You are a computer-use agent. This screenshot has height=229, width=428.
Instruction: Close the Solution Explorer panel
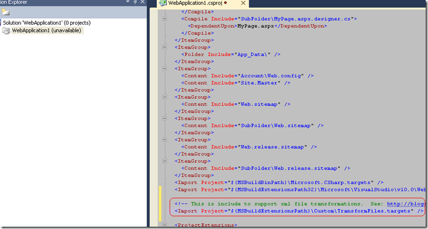(x=142, y=2)
